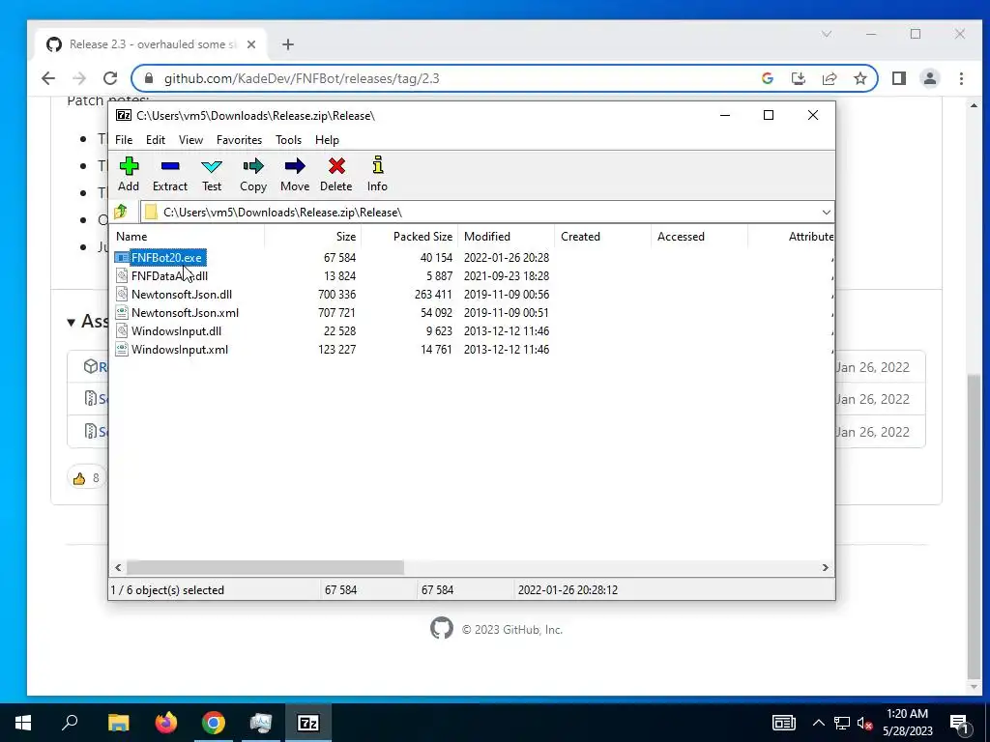990x742 pixels.
Task: Go back in Chrome
Action: click(48, 78)
